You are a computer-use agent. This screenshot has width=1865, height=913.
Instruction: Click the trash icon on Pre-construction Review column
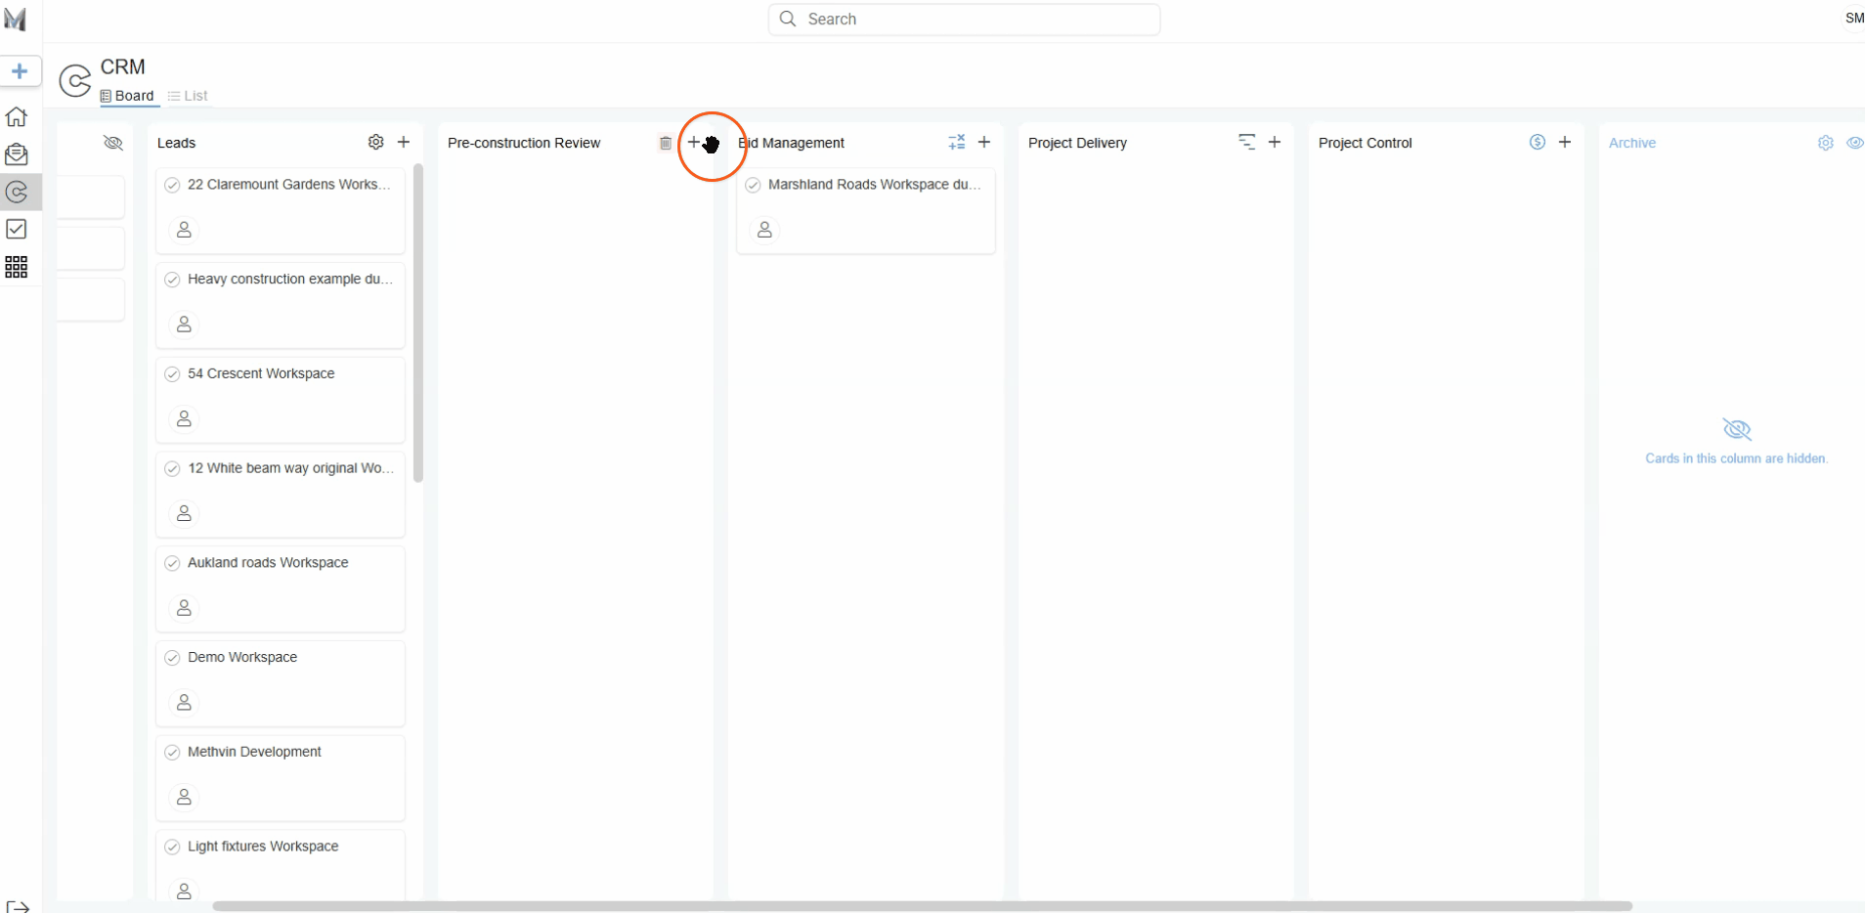pyautogui.click(x=666, y=143)
